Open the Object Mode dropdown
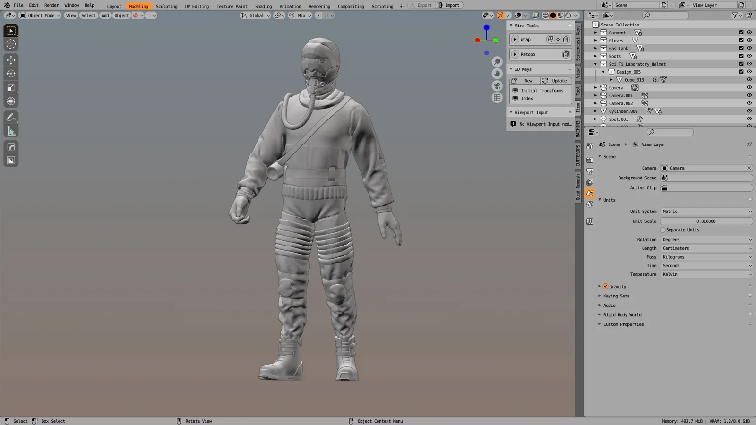Screen dimensions: 756x425 40,16
